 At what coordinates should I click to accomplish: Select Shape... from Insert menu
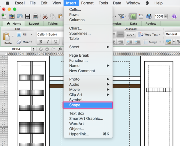click(88, 105)
